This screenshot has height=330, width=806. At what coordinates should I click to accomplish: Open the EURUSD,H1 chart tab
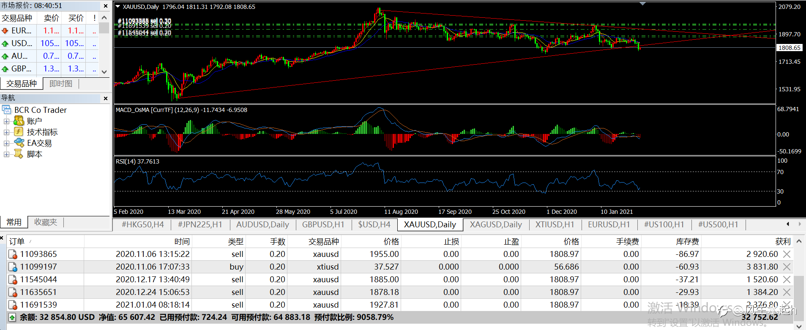pyautogui.click(x=609, y=224)
